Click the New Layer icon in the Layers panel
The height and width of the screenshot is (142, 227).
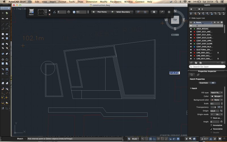point(191,63)
